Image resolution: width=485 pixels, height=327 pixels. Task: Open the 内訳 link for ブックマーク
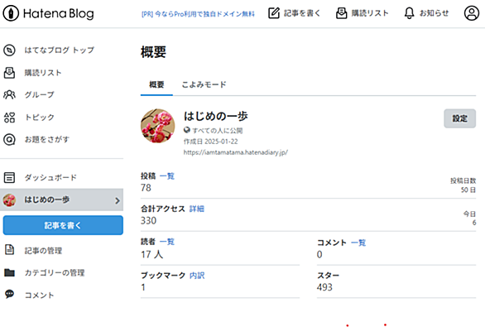pos(197,276)
